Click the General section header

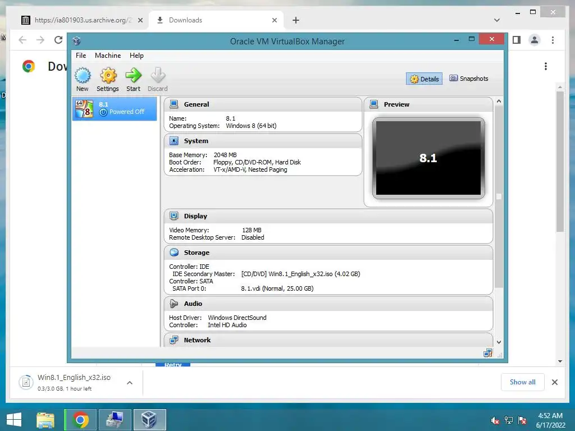(263, 104)
